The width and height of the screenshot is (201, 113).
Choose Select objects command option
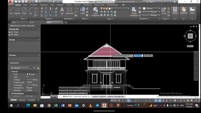tap(99, 97)
